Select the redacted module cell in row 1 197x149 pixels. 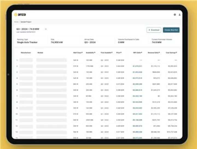coord(51,60)
